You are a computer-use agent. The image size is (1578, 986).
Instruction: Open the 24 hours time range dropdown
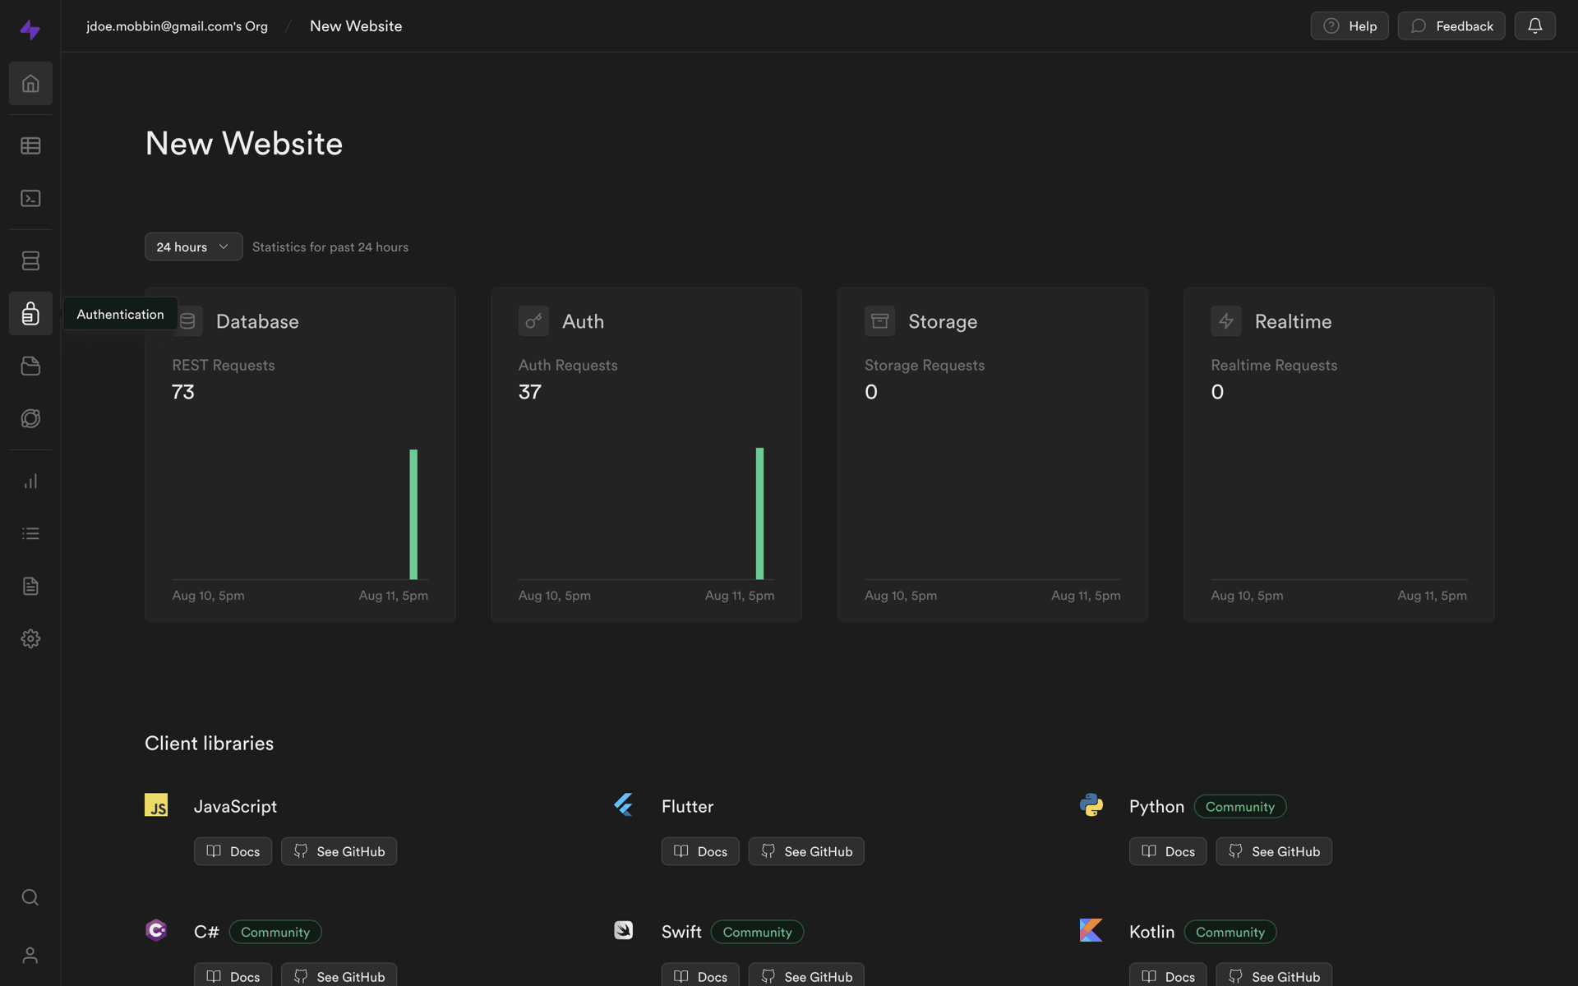(193, 246)
